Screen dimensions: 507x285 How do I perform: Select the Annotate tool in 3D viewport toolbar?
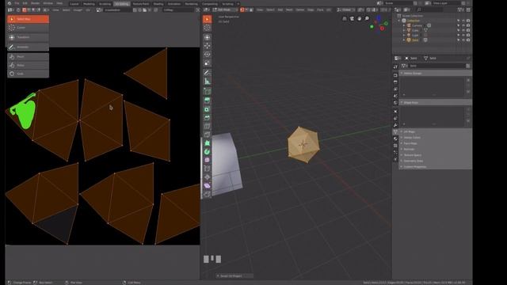207,73
